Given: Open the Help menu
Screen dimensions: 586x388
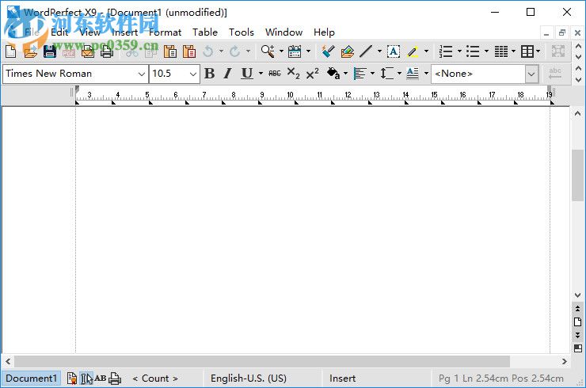Looking at the screenshot, I should pos(324,32).
